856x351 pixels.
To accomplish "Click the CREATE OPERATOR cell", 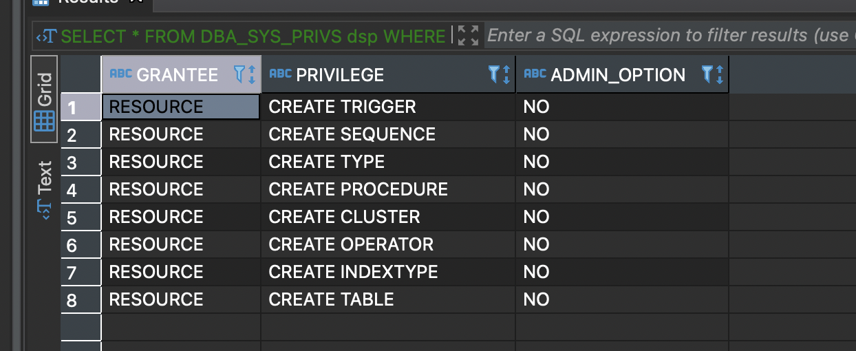I will pyautogui.click(x=388, y=244).
